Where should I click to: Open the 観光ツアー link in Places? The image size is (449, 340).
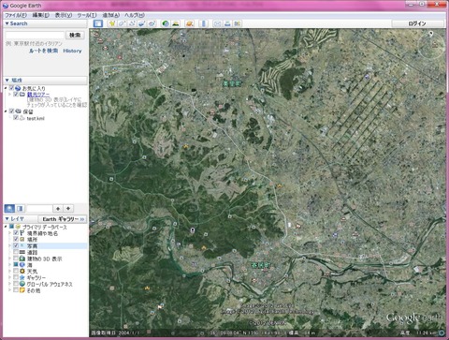[x=38, y=95]
